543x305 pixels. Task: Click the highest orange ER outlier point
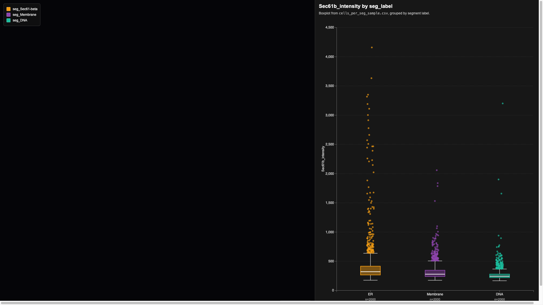pos(372,47)
